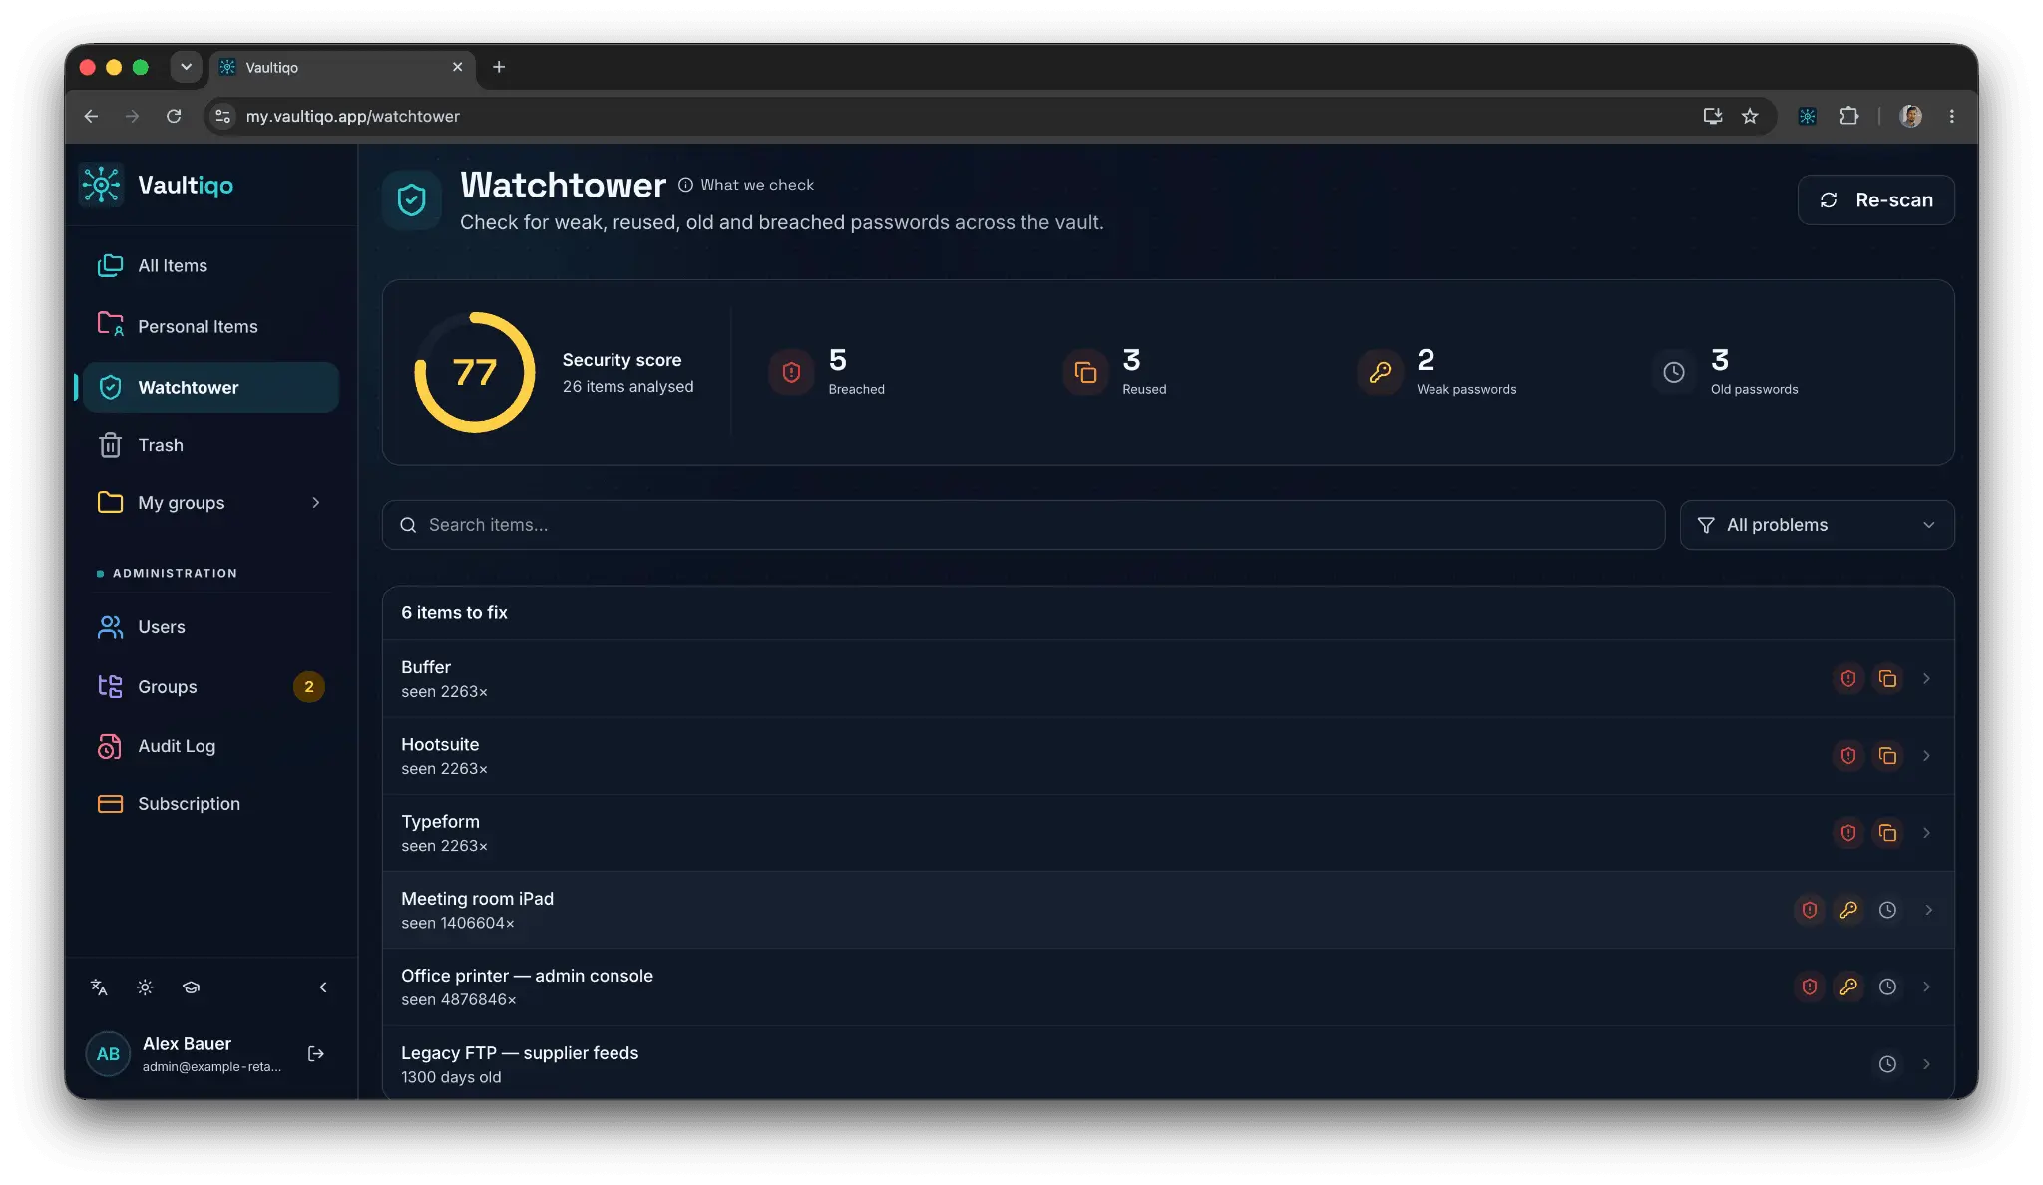The width and height of the screenshot is (2043, 1185).
Task: Open the Typeform item name
Action: coord(440,822)
